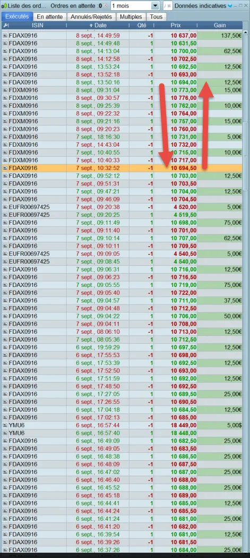Select the price cell 4 520,00
This screenshot has width=250, height=558.
coord(176,207)
